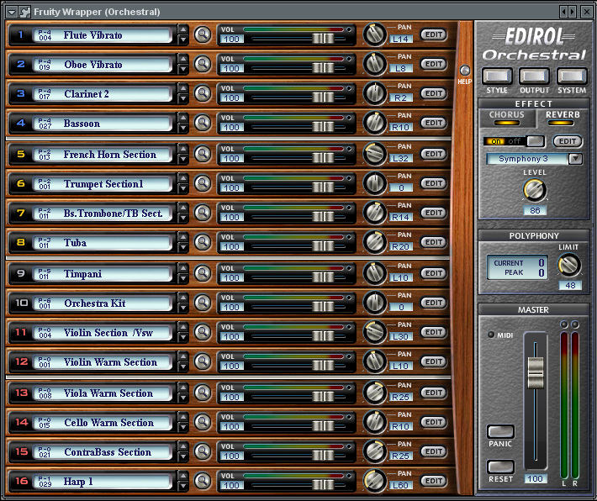
Task: Click magnifier icon on Oboe Vibrato row
Action: pyautogui.click(x=203, y=64)
